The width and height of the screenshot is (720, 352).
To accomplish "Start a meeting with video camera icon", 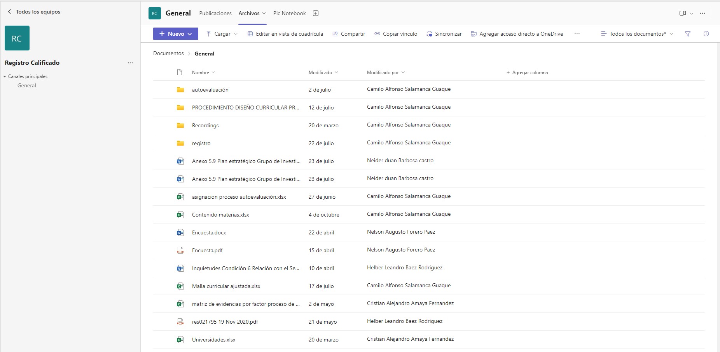I will [x=682, y=13].
